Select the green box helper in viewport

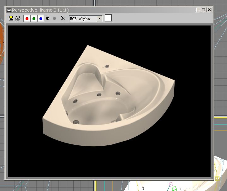coord(174,188)
